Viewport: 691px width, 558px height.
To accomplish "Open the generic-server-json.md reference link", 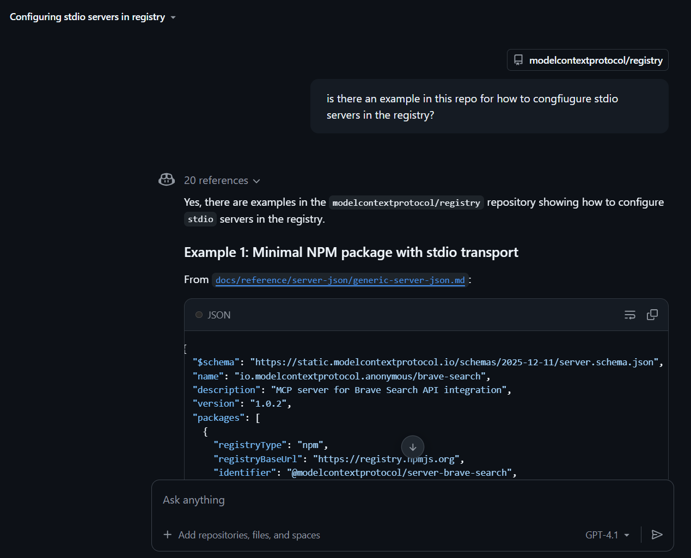I will (340, 280).
